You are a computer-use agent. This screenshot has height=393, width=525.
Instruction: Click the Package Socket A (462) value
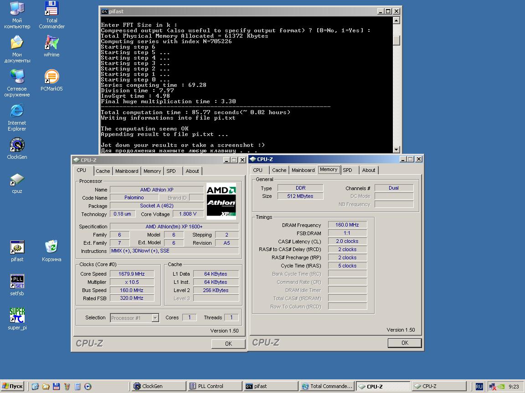click(x=157, y=206)
